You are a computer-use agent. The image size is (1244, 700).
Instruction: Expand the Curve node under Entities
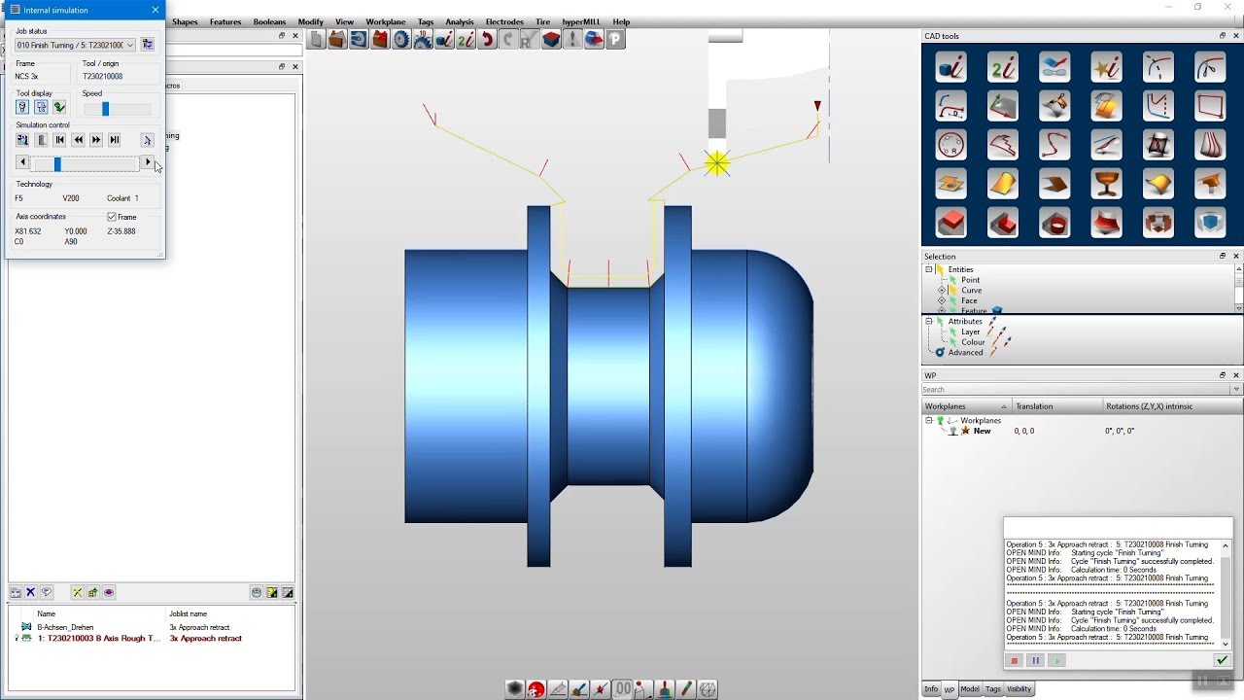click(x=942, y=290)
